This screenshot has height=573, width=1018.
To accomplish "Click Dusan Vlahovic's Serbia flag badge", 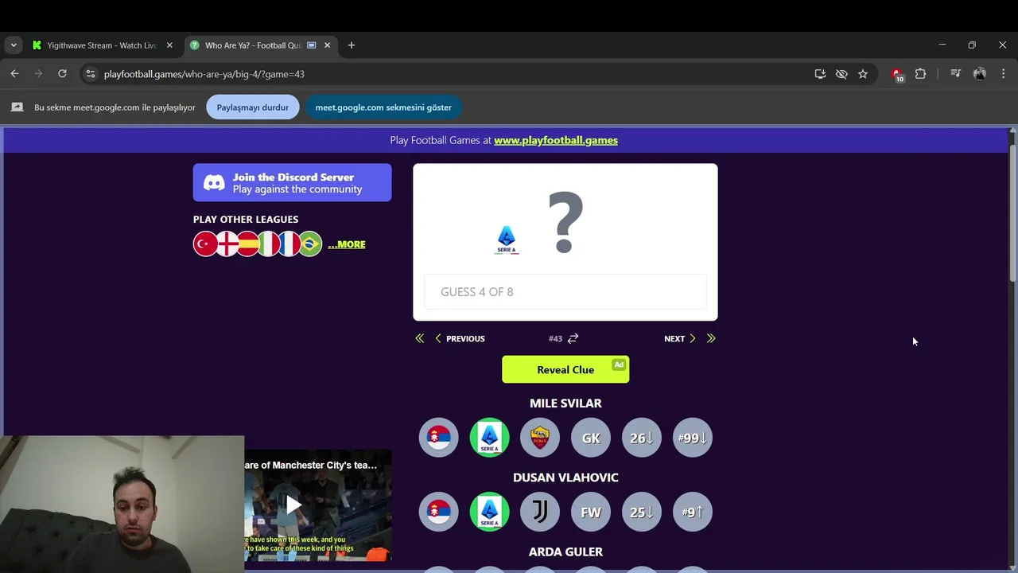I will point(439,512).
